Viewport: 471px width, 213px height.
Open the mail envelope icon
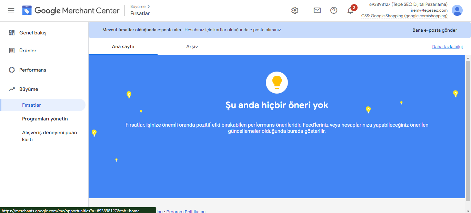click(317, 10)
